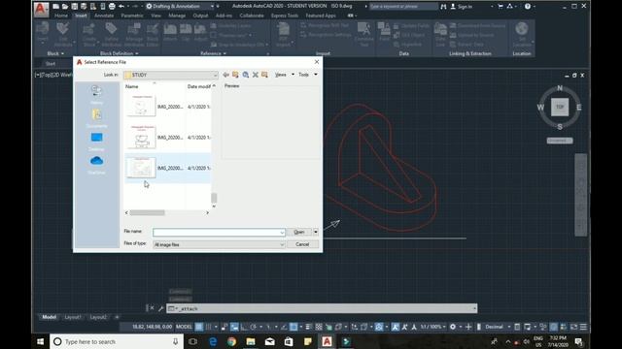Open OneDrive place in dialog sidebar
Screen dimensions: 622x349
[x=96, y=165]
